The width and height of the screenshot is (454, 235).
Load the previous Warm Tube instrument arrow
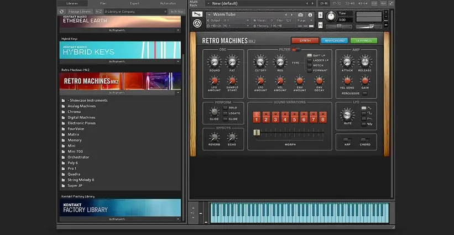point(286,15)
